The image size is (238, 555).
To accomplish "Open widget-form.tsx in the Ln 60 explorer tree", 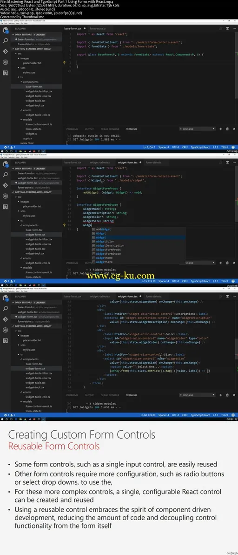I will (x=35, y=368).
